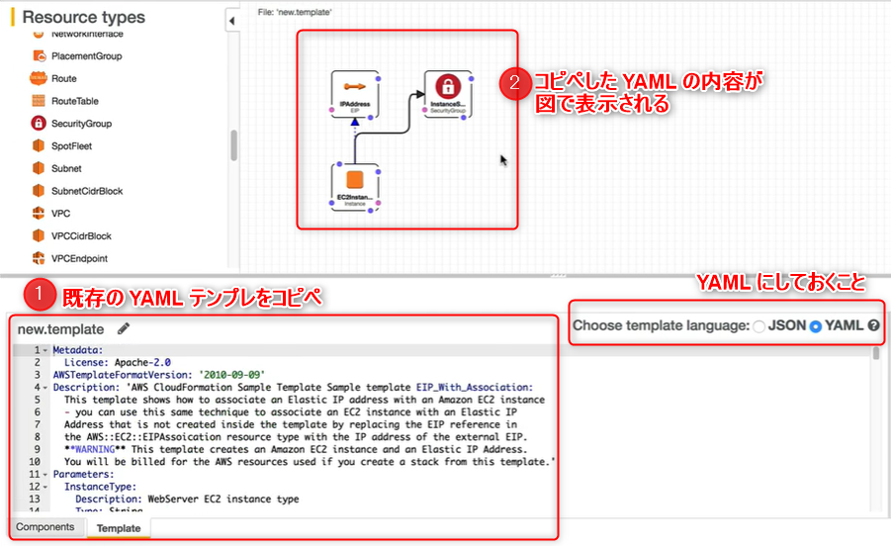Click the WARNING text on line 9
This screenshot has width=891, height=546.
[x=95, y=449]
